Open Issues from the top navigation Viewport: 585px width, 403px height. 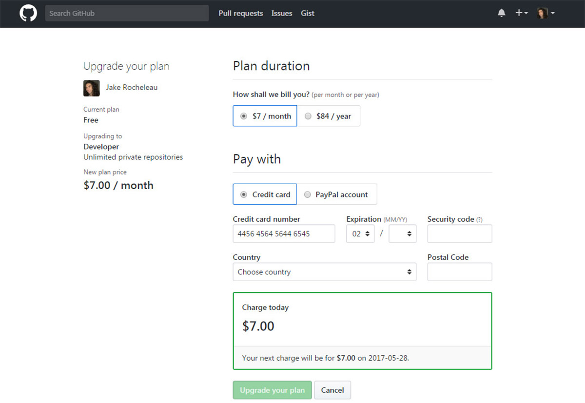(282, 13)
